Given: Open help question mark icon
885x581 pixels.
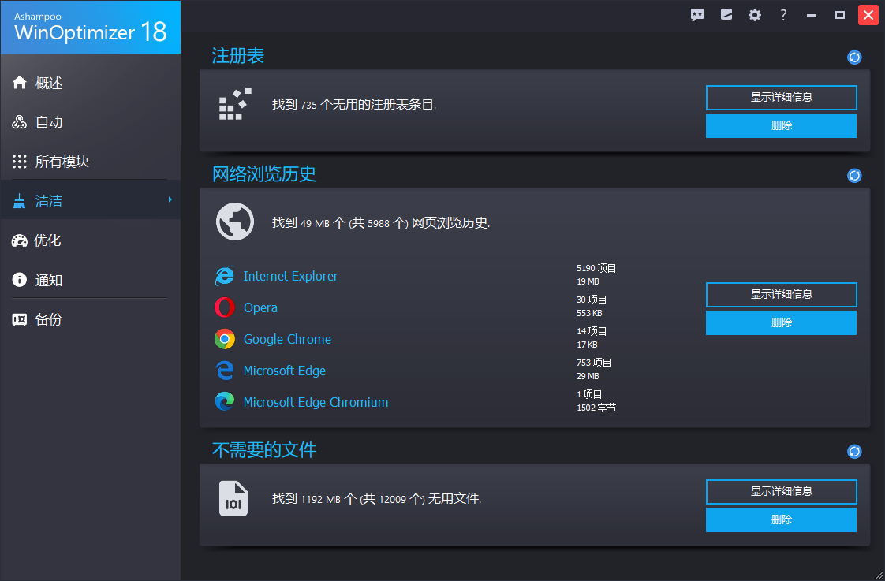Looking at the screenshot, I should click(x=783, y=15).
